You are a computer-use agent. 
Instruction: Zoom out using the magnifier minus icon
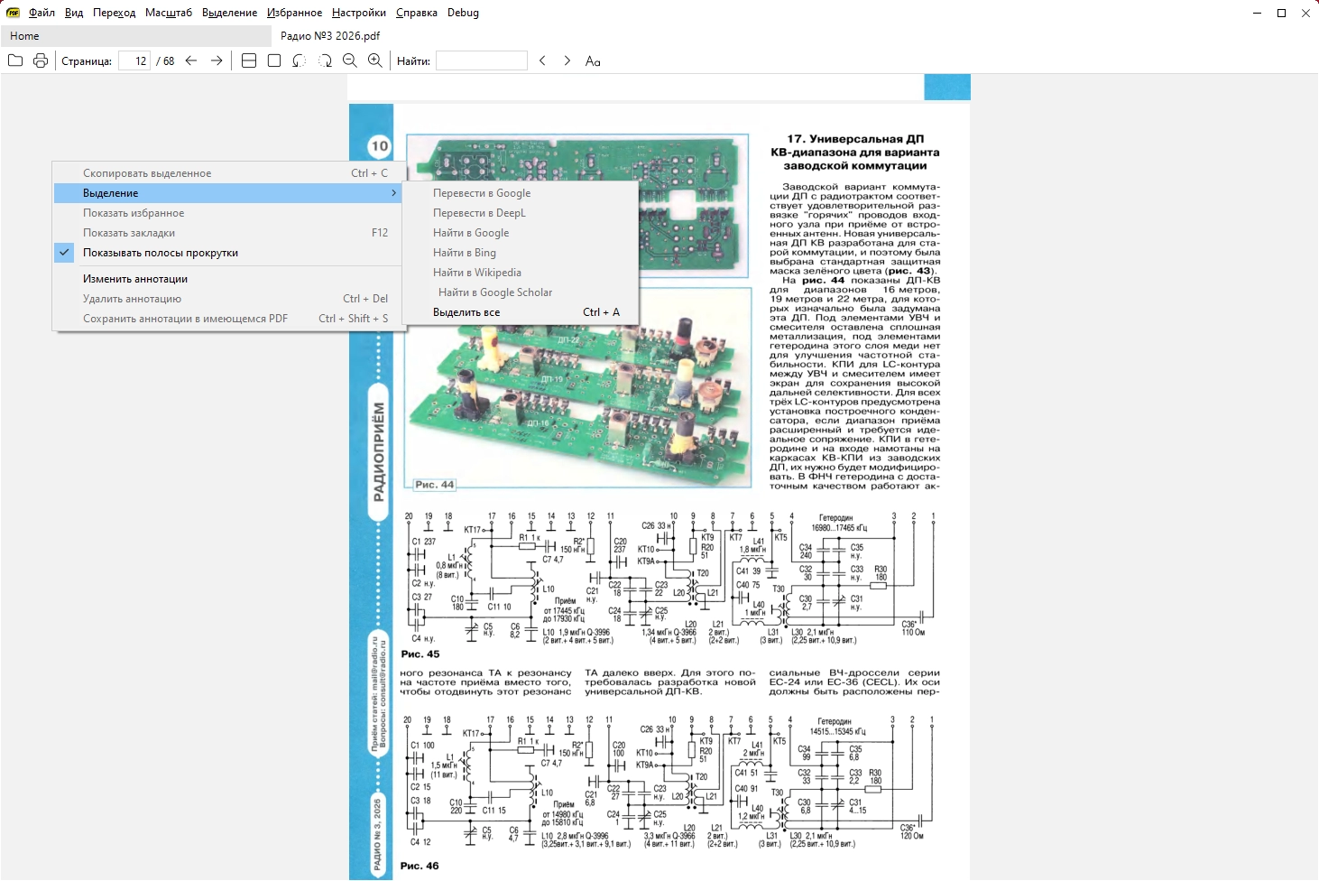tap(350, 60)
